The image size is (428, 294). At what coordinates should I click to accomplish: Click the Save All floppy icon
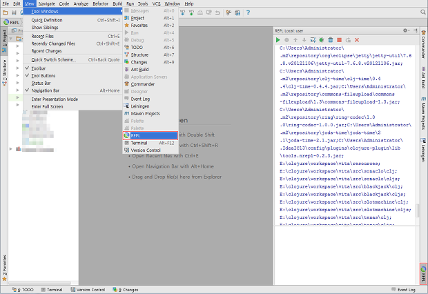coord(14,12)
